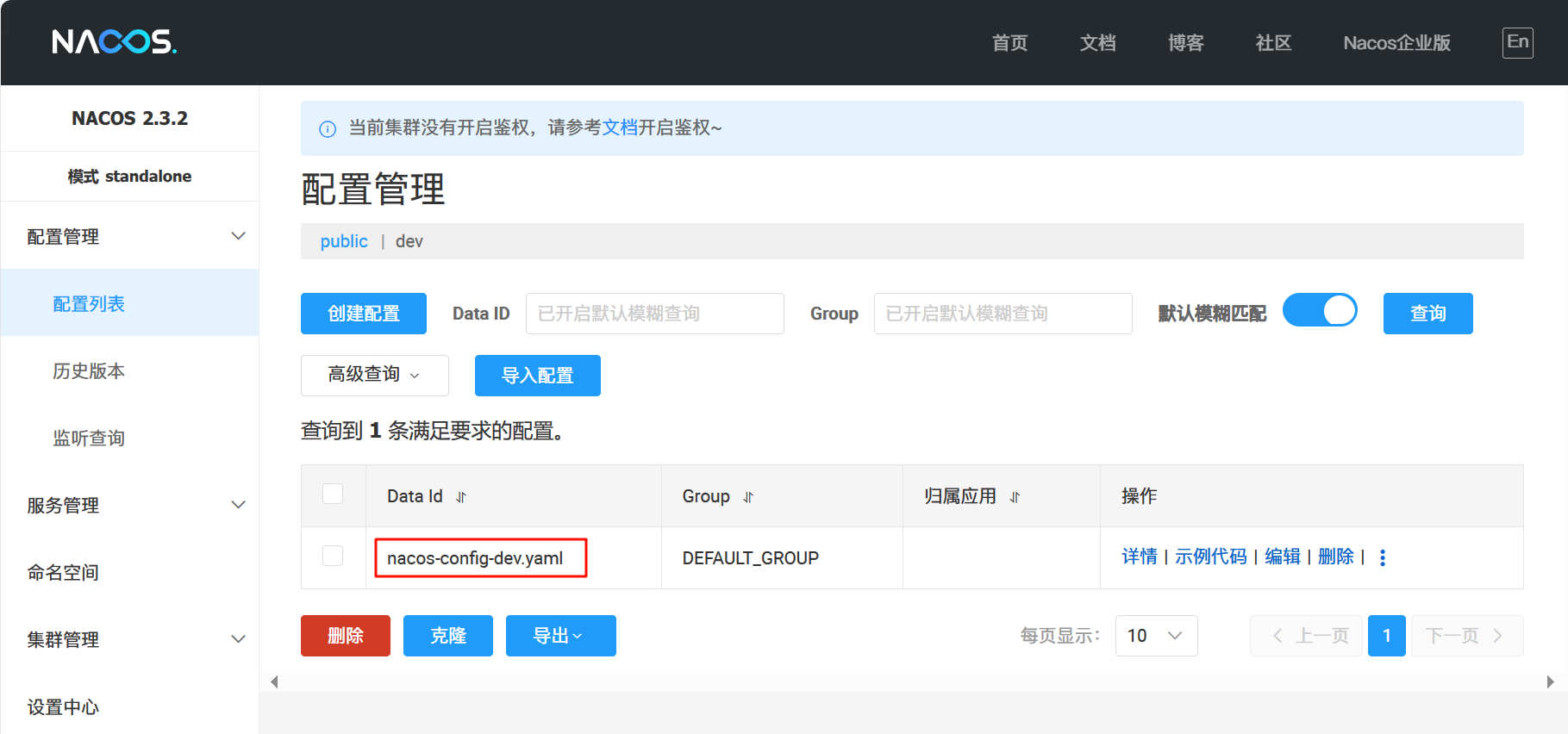Image resolution: width=1568 pixels, height=734 pixels.
Task: Check the nacos-config-dev.yaml row checkbox
Action: point(333,556)
